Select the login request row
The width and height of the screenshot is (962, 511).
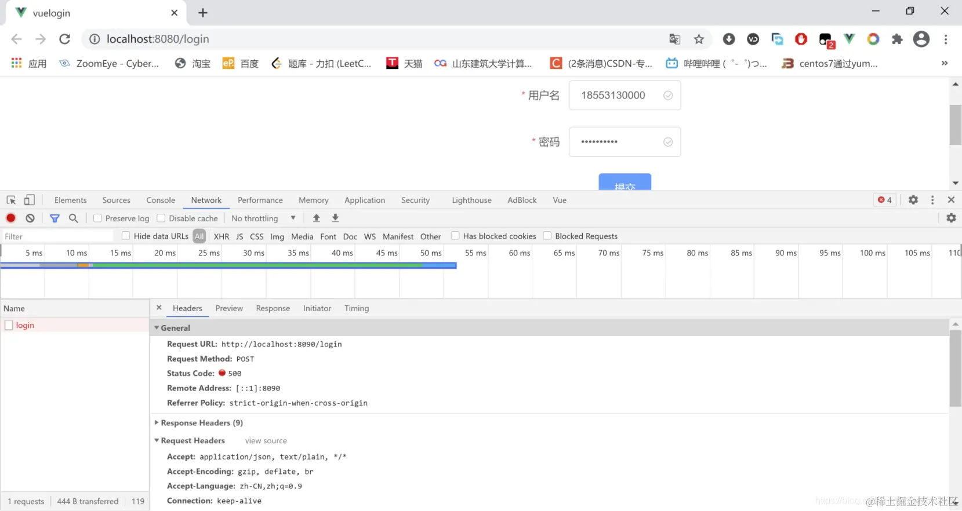tap(75, 325)
